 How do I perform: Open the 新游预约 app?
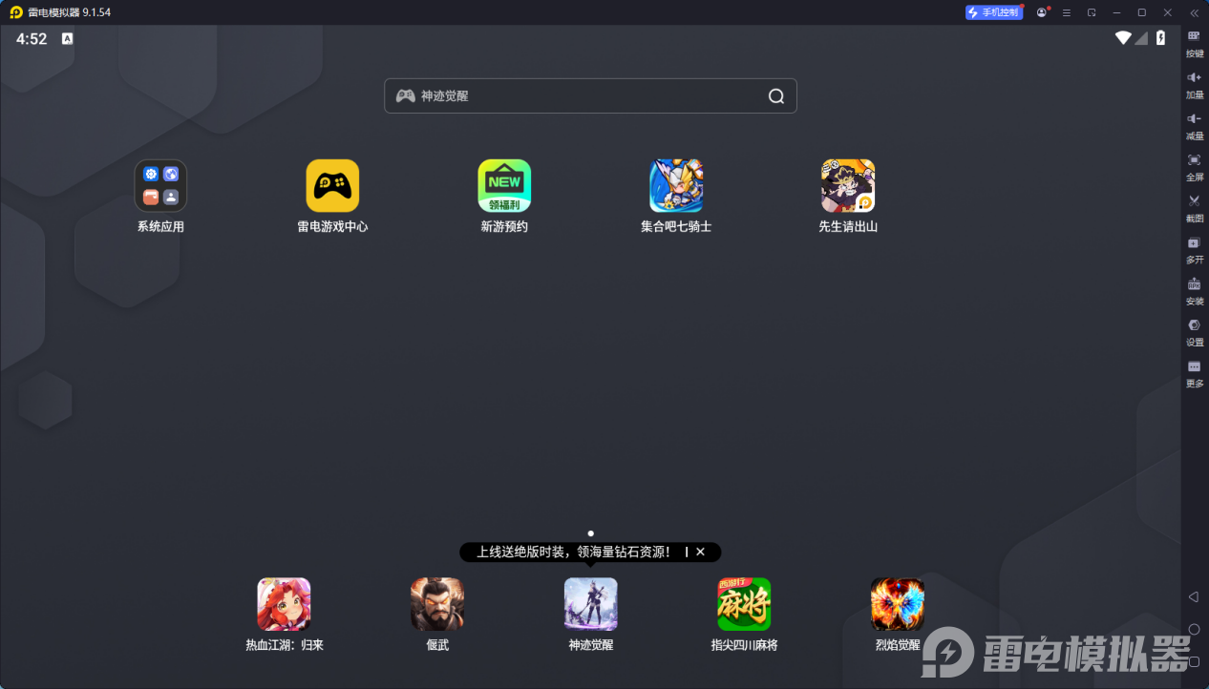tap(504, 186)
